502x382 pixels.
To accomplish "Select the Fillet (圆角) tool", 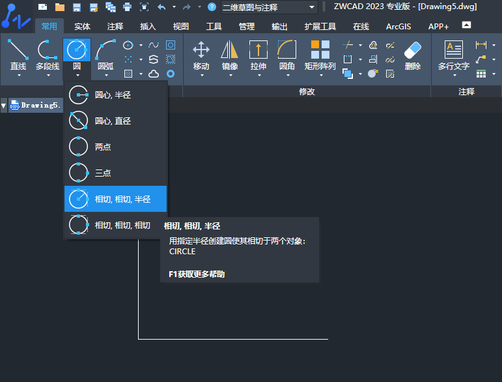I will point(287,55).
